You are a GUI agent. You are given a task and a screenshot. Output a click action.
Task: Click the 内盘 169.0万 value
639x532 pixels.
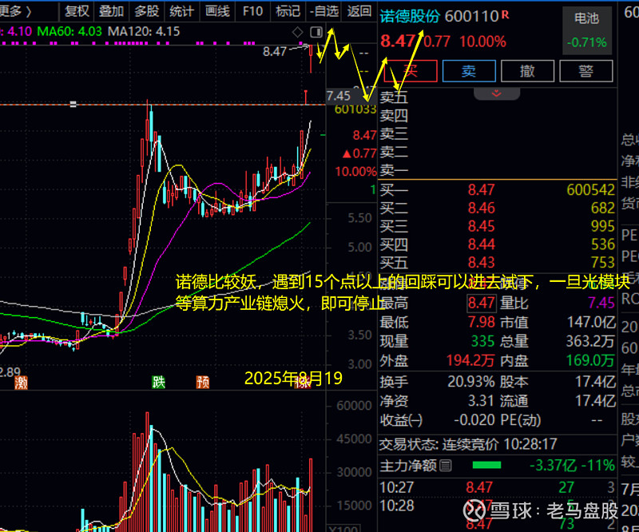590,360
